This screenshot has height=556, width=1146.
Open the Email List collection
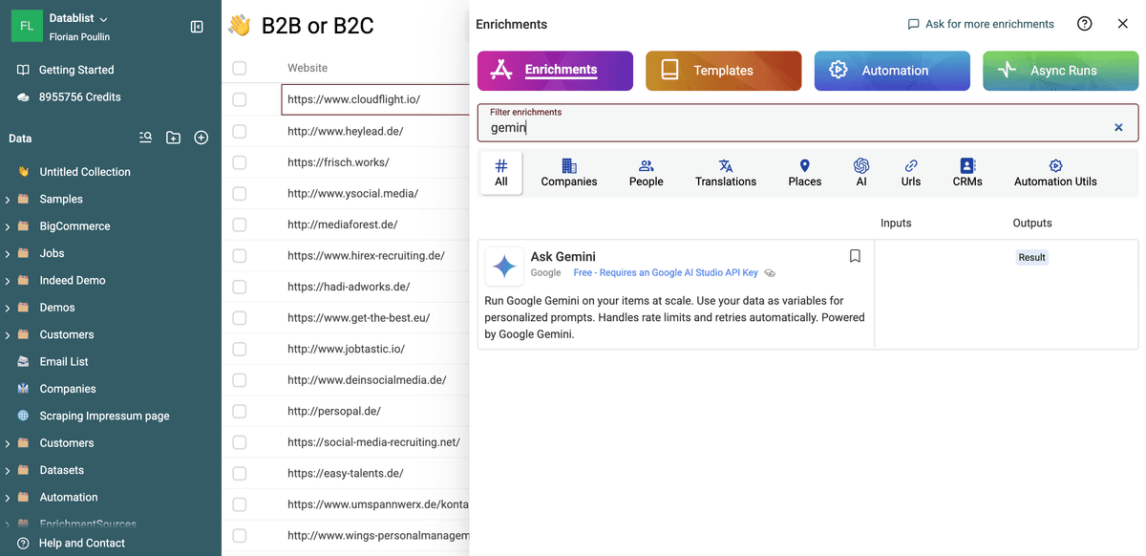point(64,362)
